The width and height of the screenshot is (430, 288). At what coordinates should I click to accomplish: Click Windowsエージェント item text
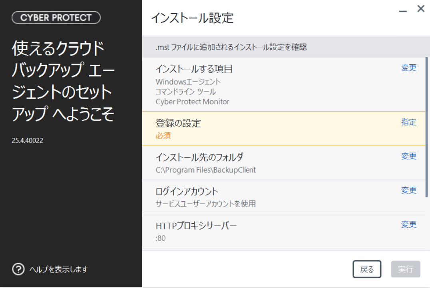188,81
